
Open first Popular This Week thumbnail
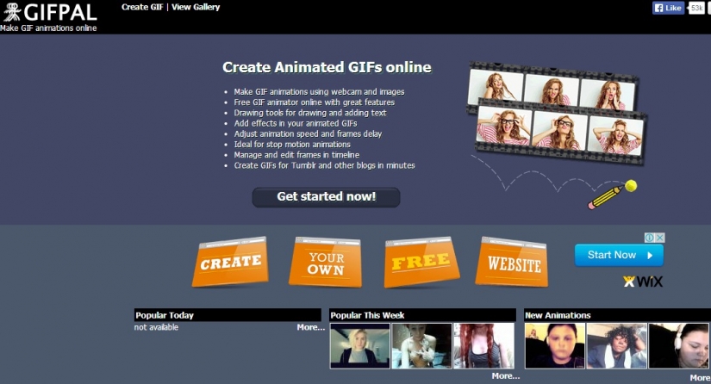[359, 346]
